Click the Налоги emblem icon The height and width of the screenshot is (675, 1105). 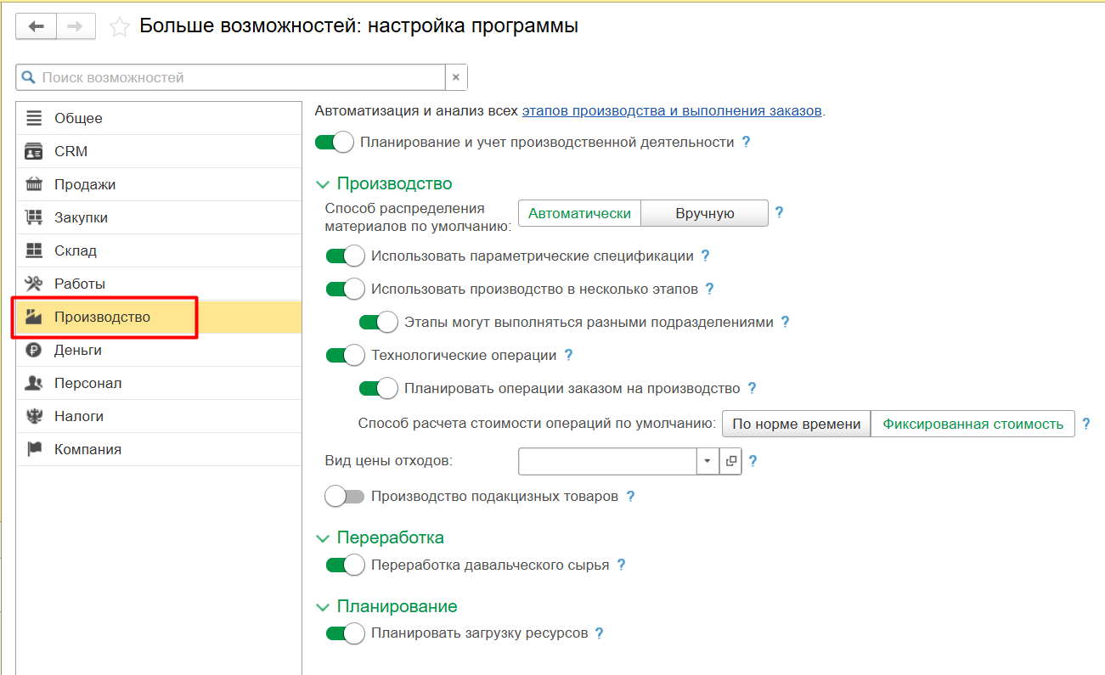(34, 416)
